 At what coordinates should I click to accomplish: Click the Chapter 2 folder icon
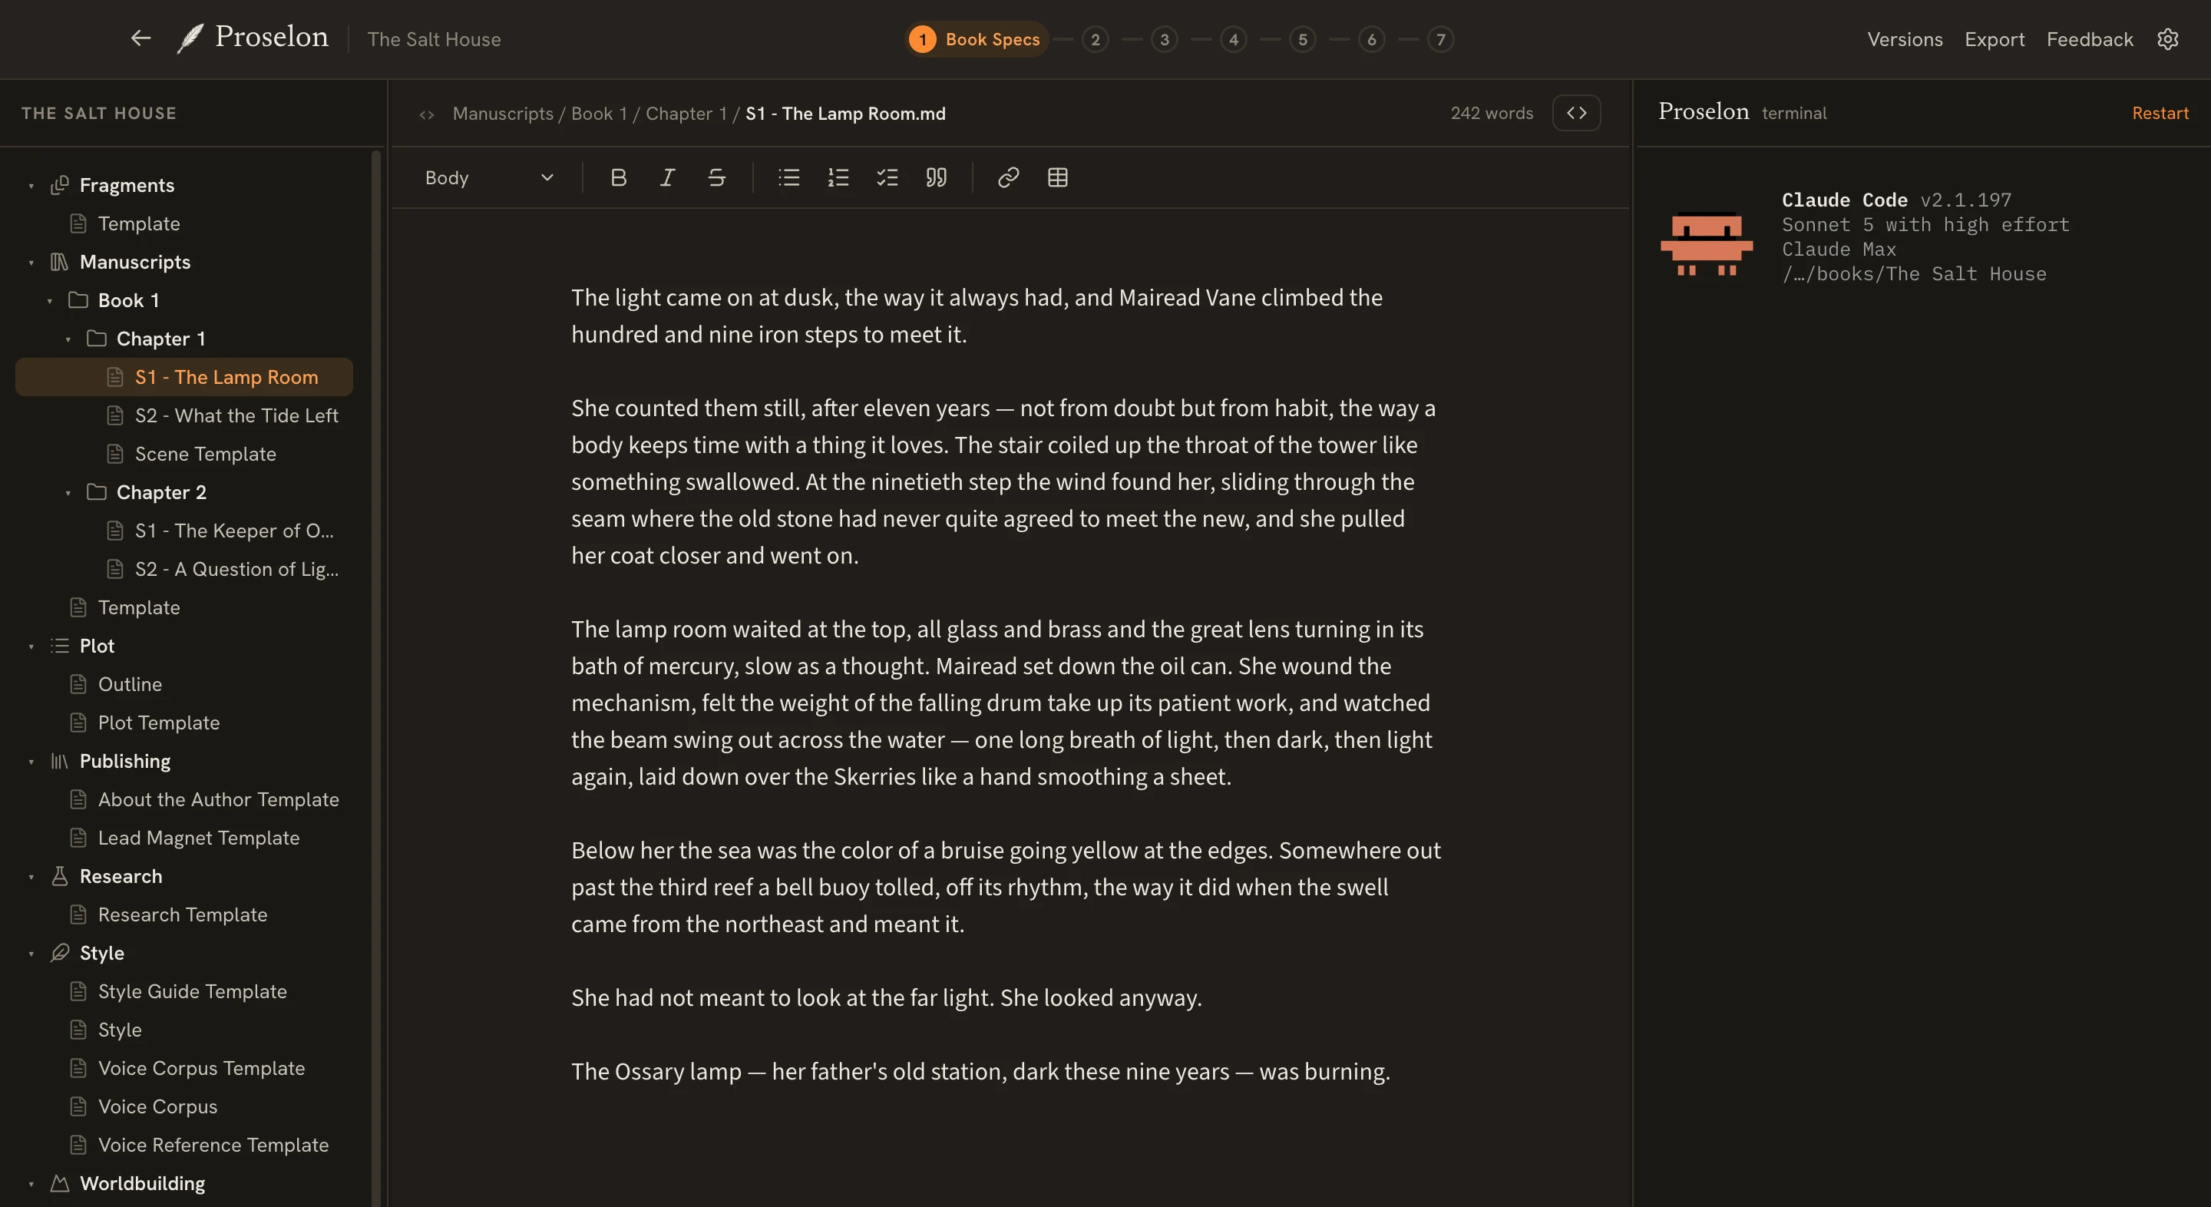(96, 492)
